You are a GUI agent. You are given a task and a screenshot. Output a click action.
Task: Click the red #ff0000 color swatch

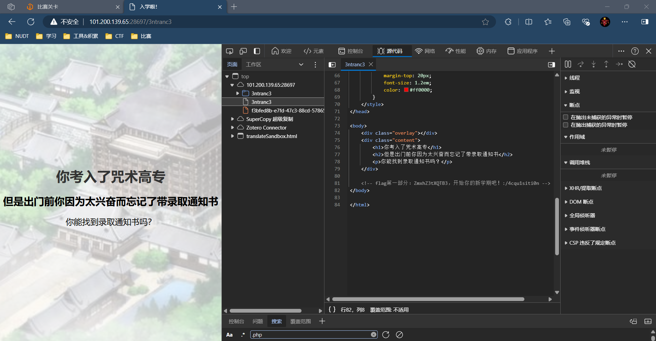[x=406, y=90]
